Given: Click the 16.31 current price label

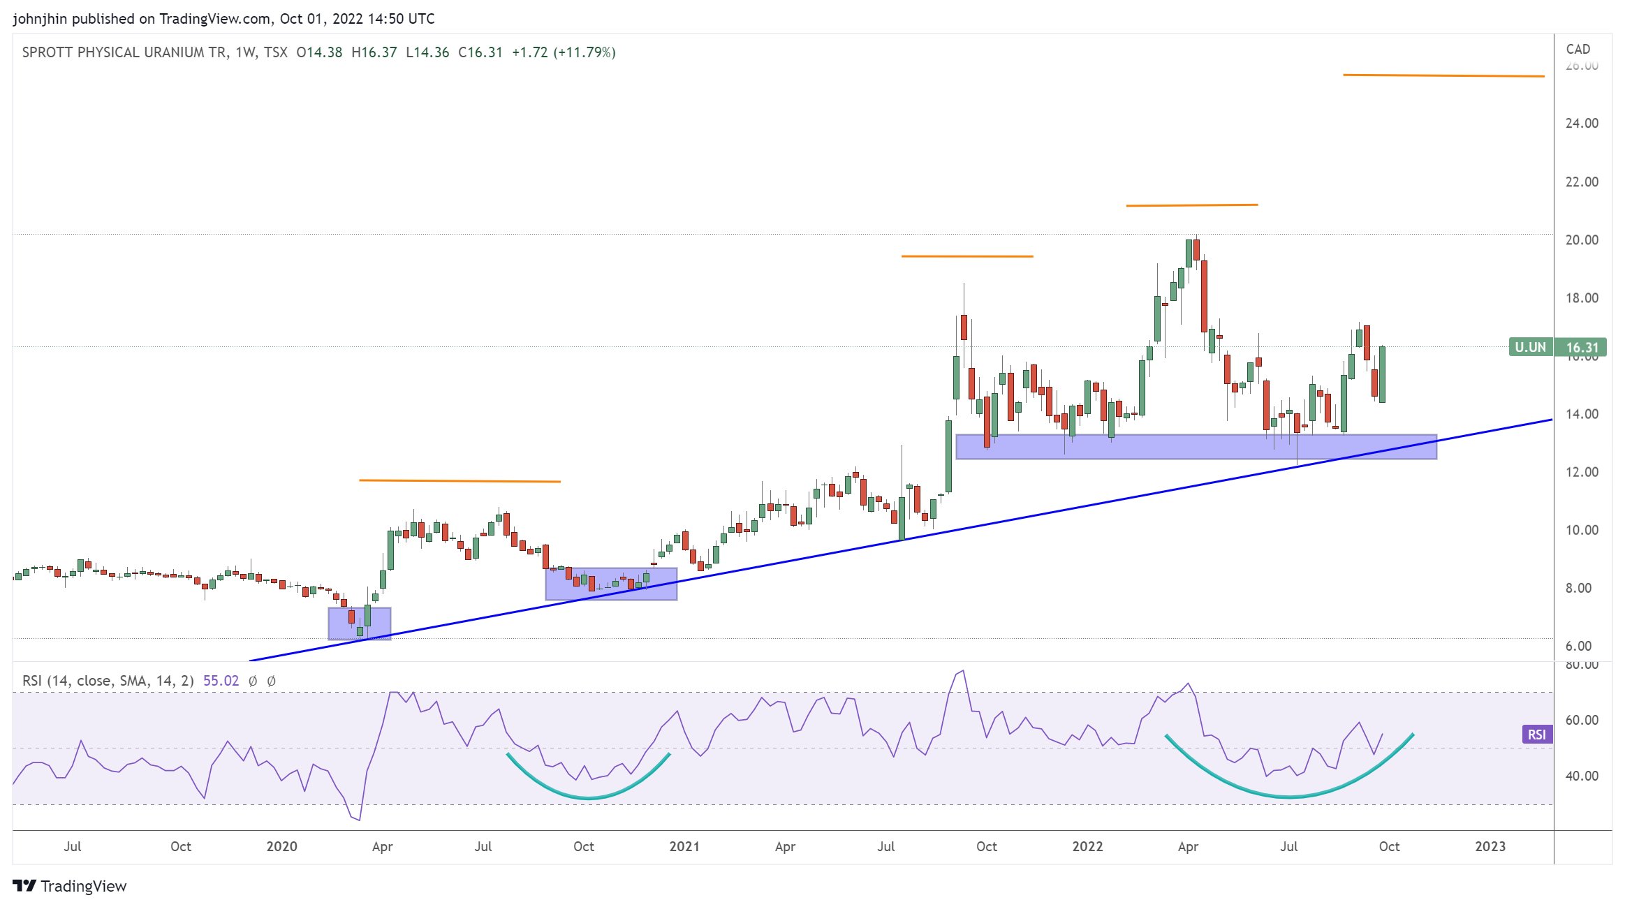Looking at the screenshot, I should (1582, 347).
